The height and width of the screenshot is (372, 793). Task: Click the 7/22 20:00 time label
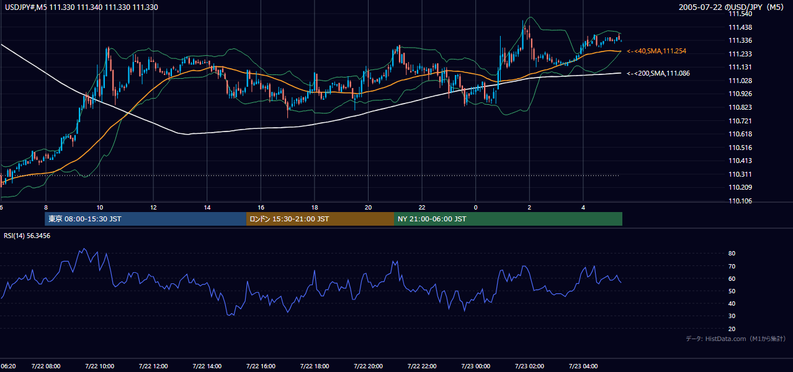[369, 366]
